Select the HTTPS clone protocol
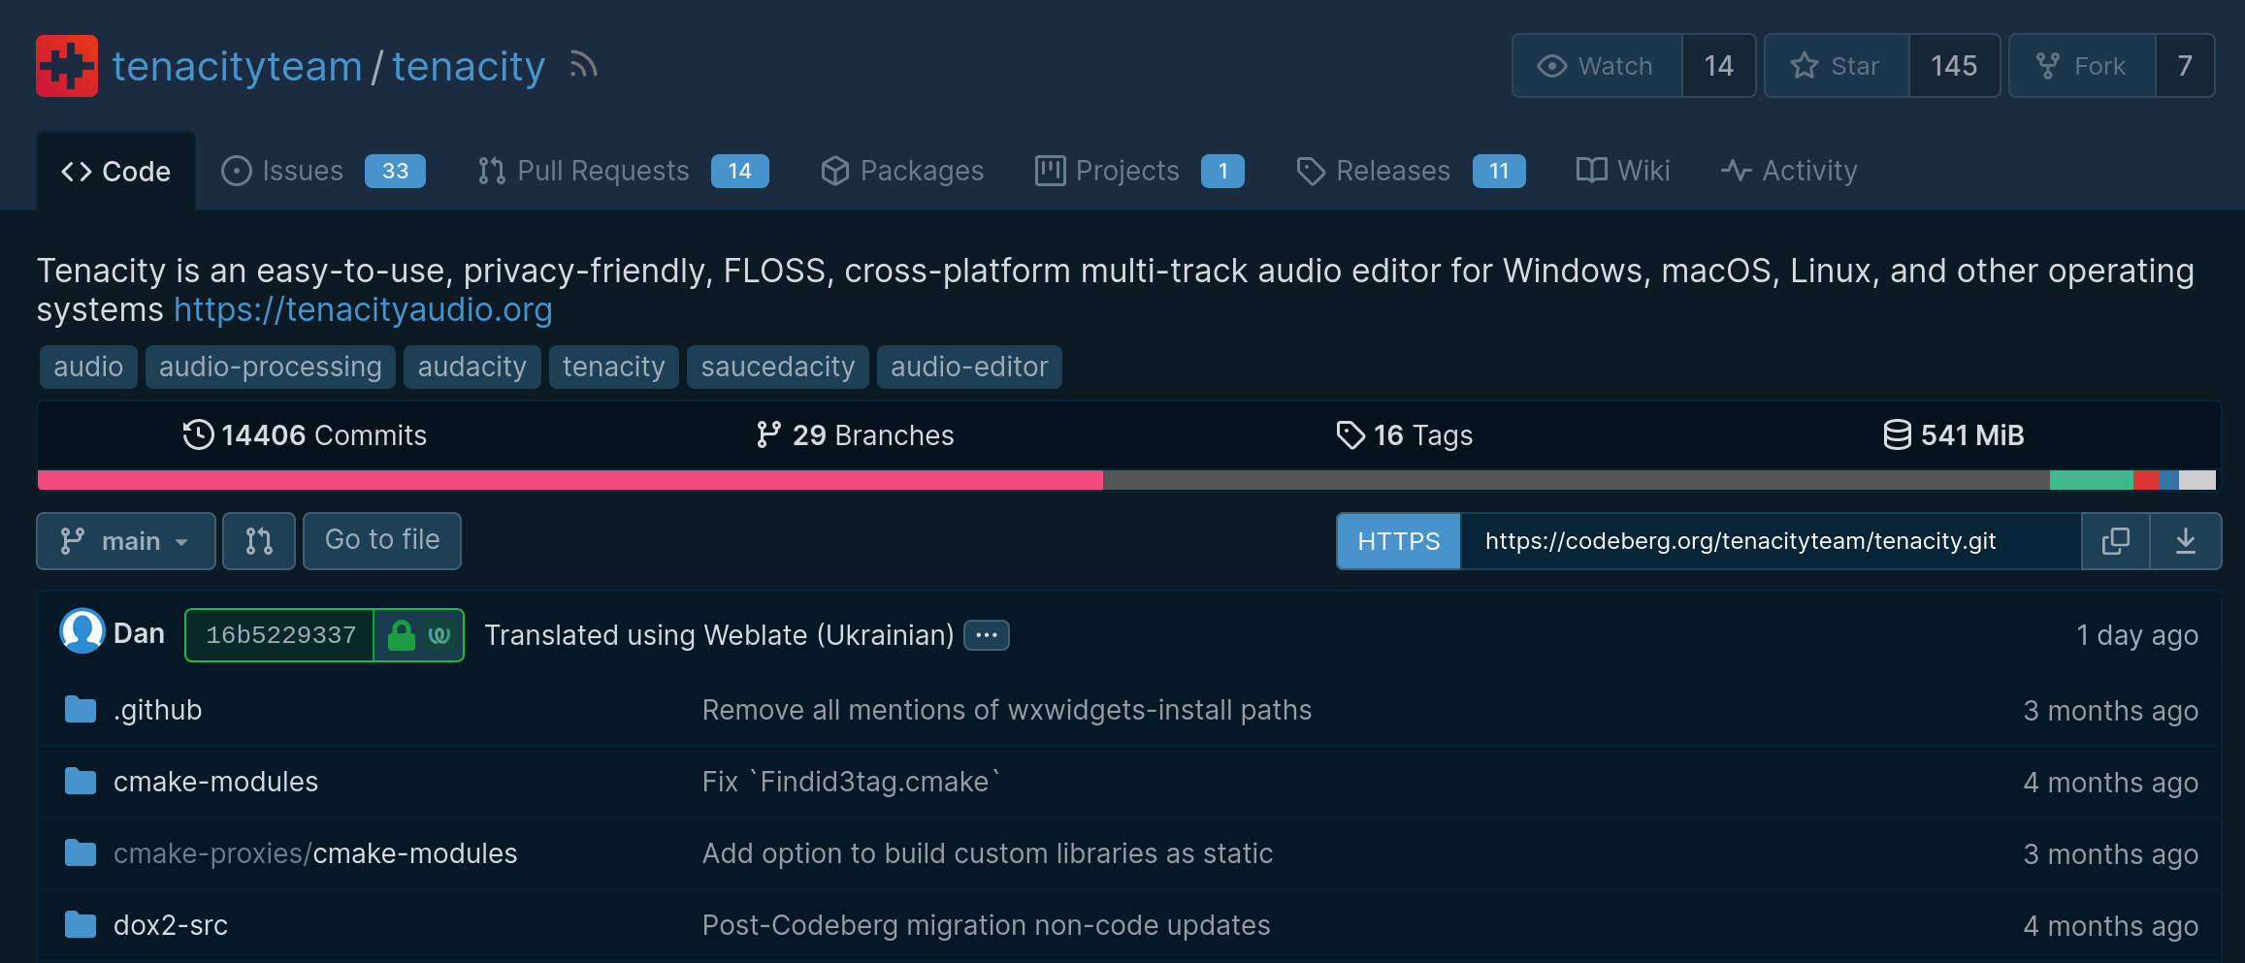2245x963 pixels. (x=1398, y=541)
